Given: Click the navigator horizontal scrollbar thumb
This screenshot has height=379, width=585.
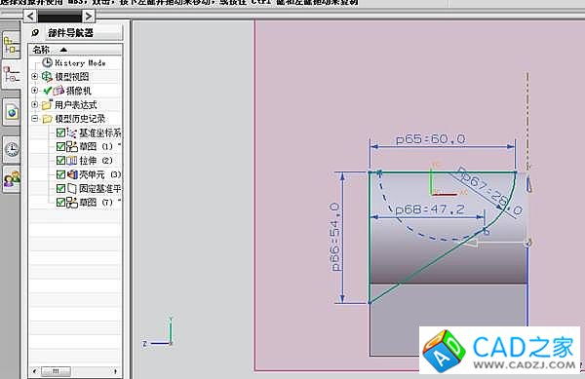Looking at the screenshot, I should click(x=56, y=371).
